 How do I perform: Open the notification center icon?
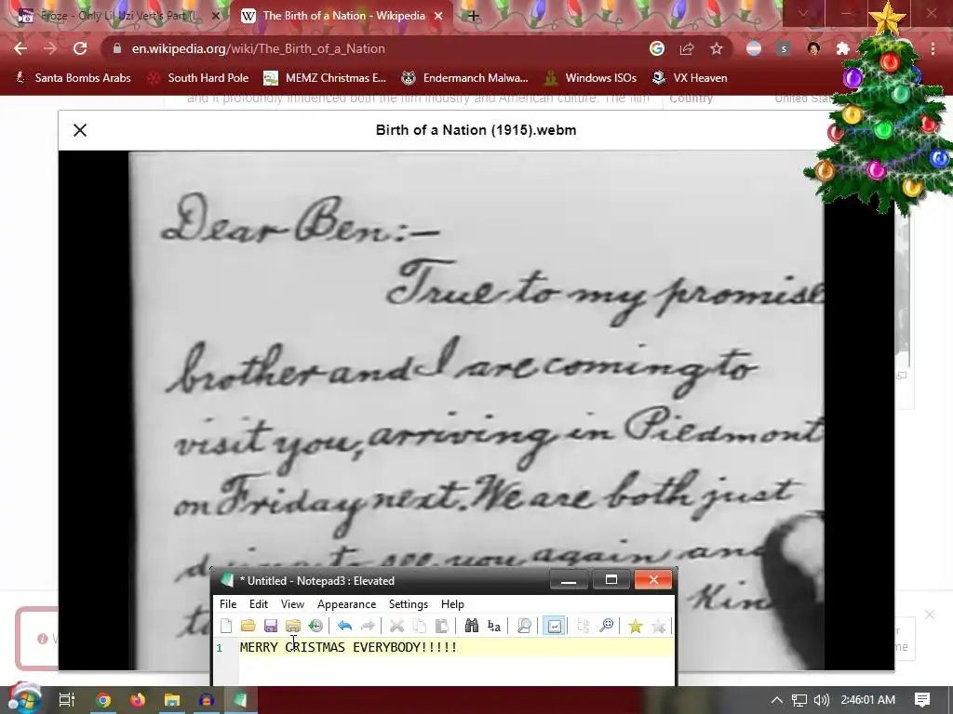[922, 700]
